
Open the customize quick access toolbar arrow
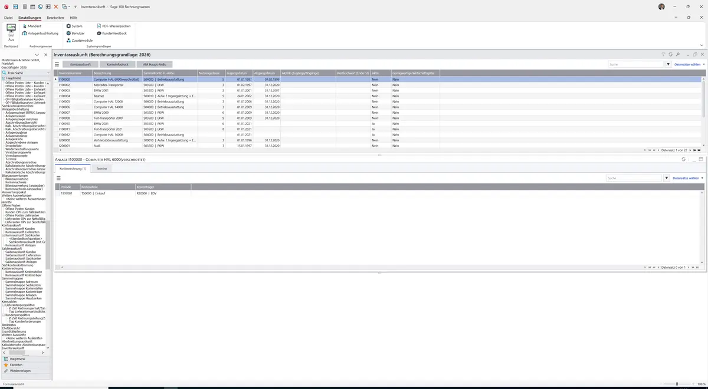point(76,6)
